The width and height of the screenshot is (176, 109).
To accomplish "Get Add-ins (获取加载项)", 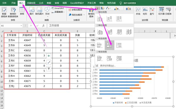I will tap(75, 10).
